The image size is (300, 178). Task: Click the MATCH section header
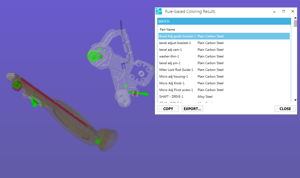click(x=224, y=21)
